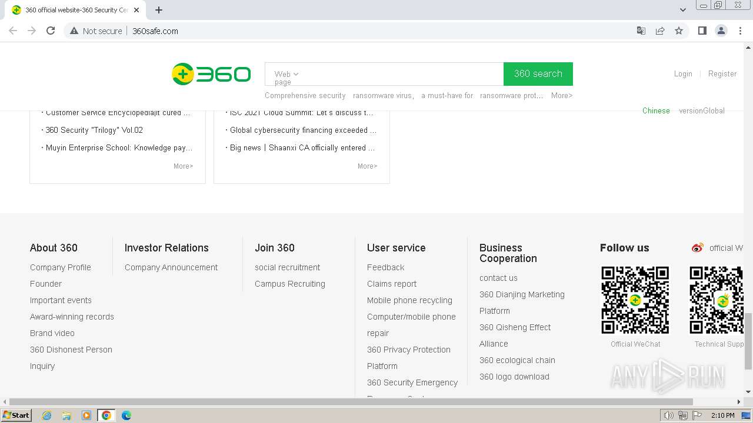
Task: Open social recruitment link
Action: pyautogui.click(x=287, y=267)
